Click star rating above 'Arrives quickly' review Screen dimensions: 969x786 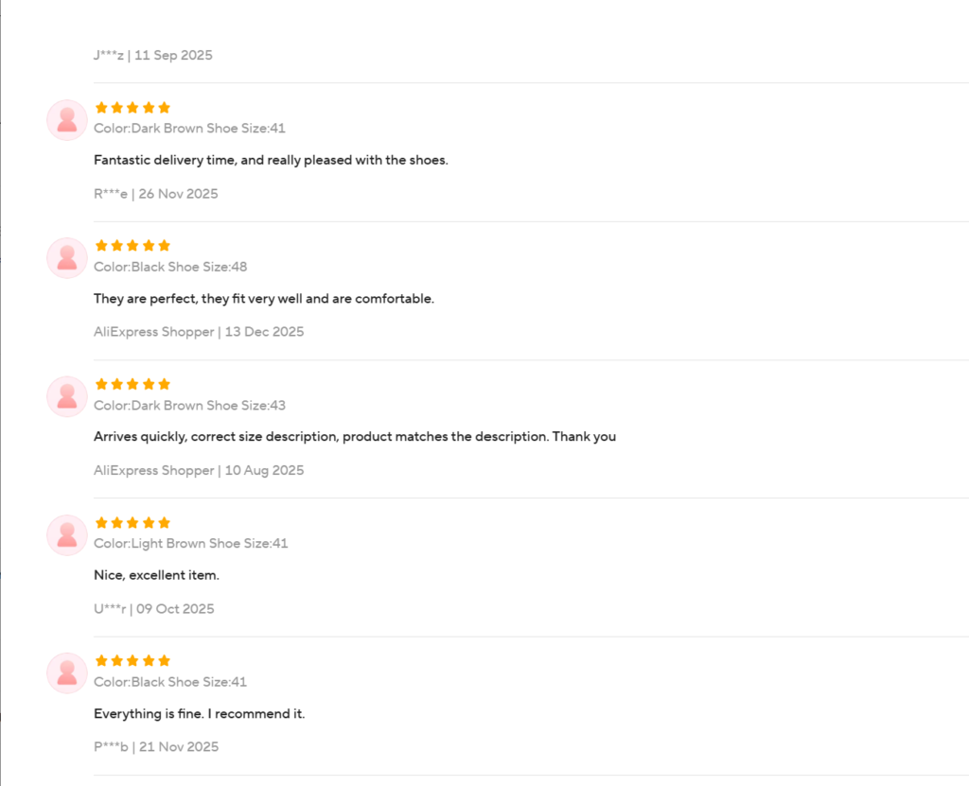tap(132, 384)
